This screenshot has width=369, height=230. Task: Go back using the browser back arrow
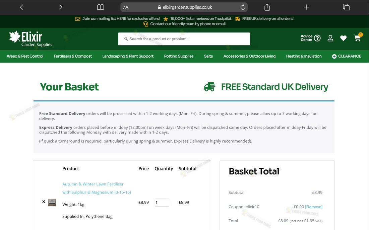tap(22, 7)
